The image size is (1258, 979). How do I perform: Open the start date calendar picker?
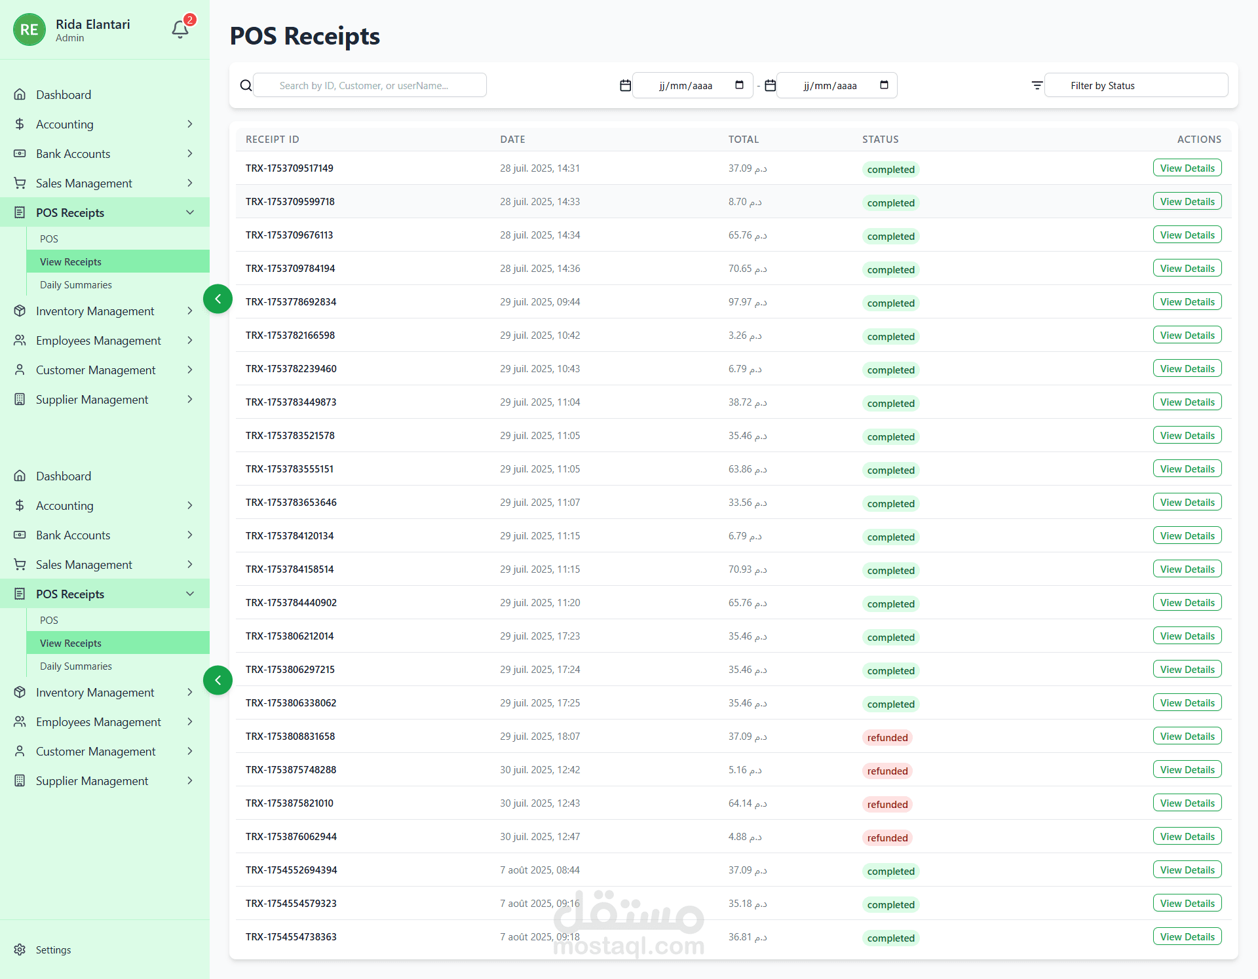739,85
